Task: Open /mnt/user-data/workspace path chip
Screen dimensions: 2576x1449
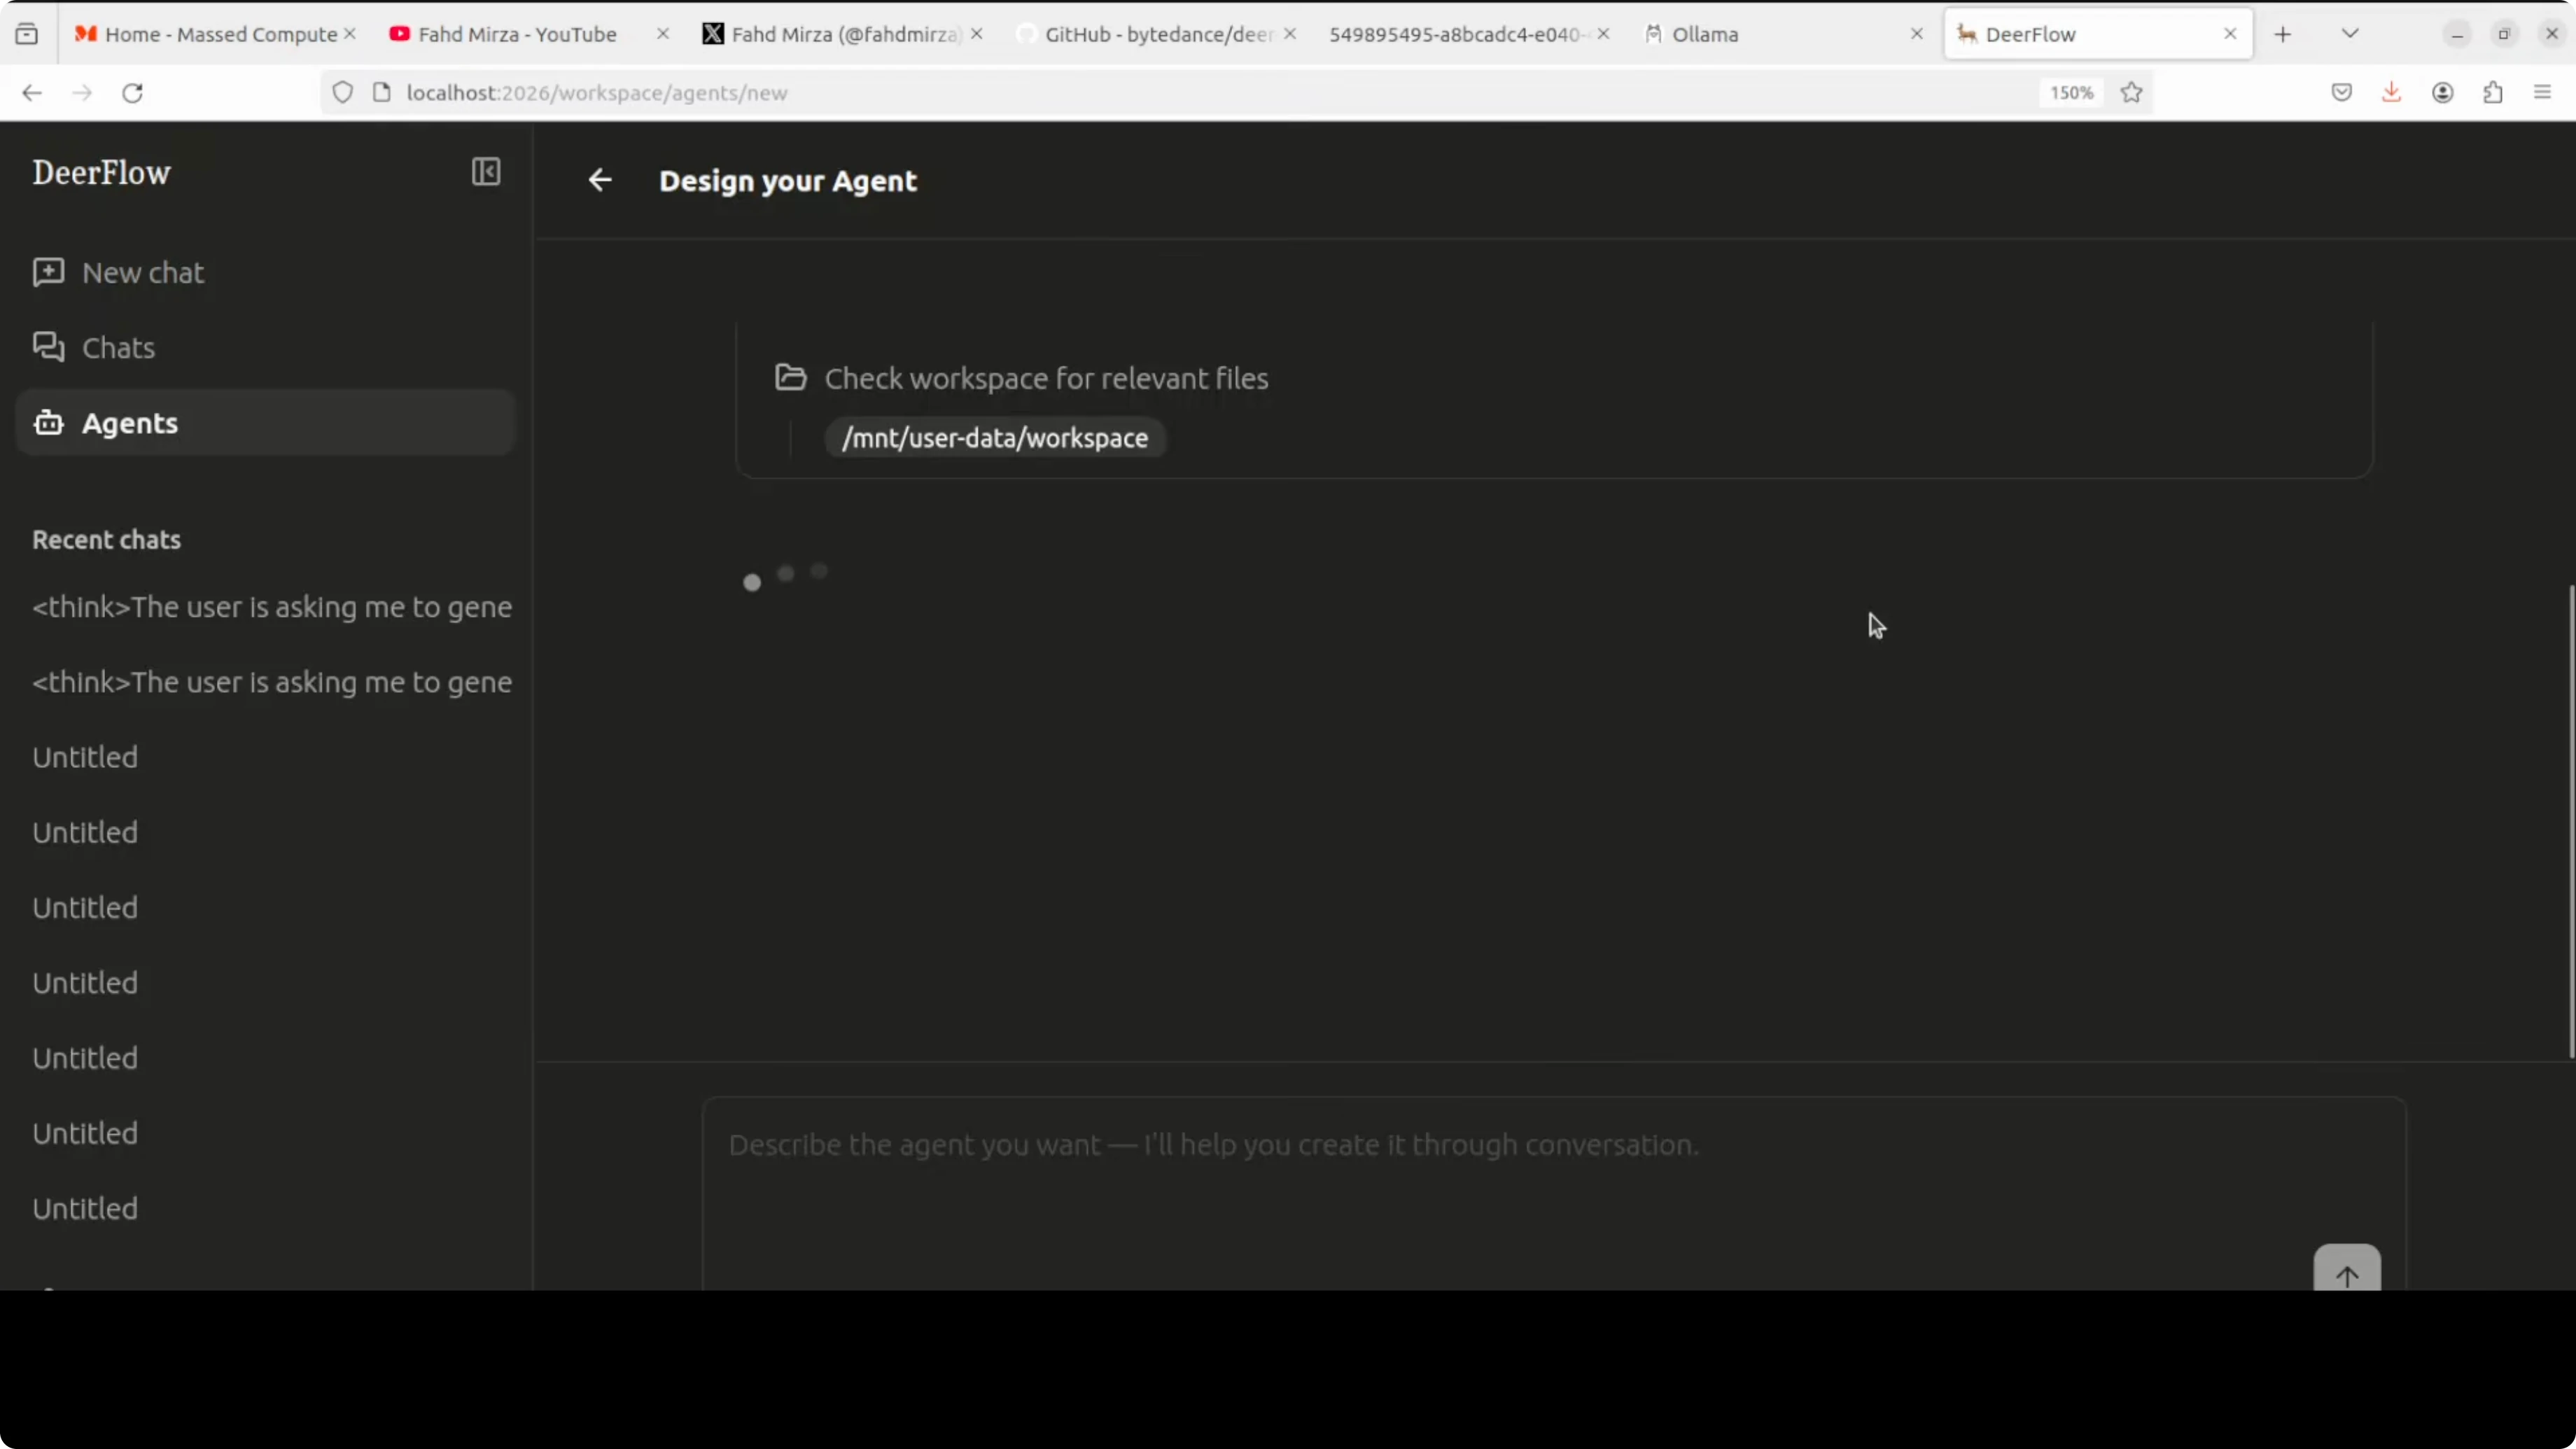Action: (x=994, y=438)
